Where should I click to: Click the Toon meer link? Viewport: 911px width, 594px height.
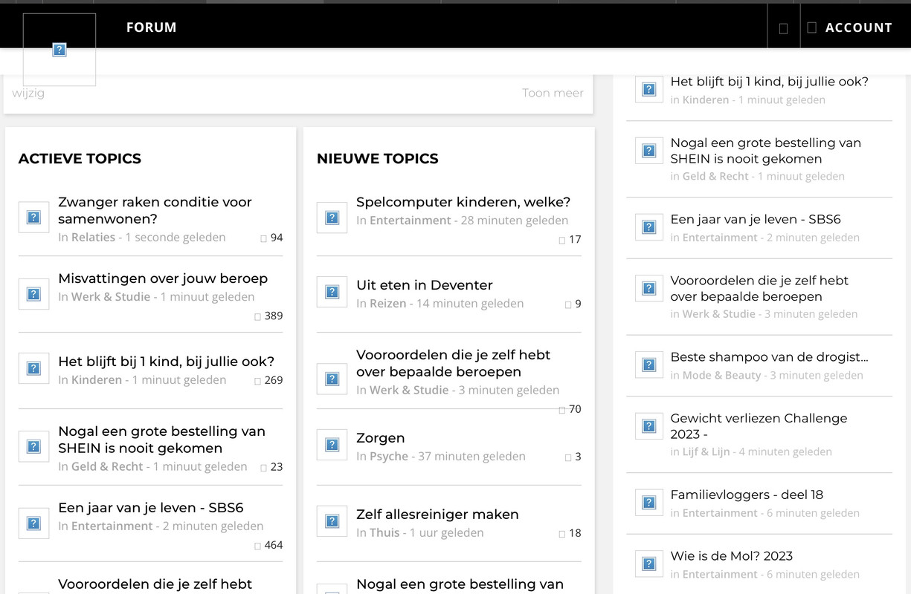553,93
